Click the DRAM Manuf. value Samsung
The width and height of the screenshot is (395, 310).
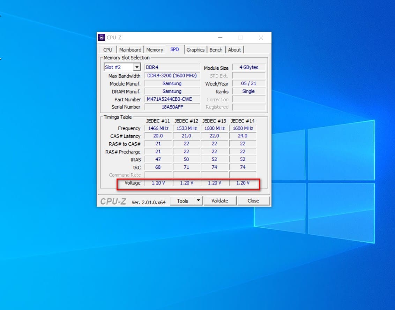pos(172,91)
